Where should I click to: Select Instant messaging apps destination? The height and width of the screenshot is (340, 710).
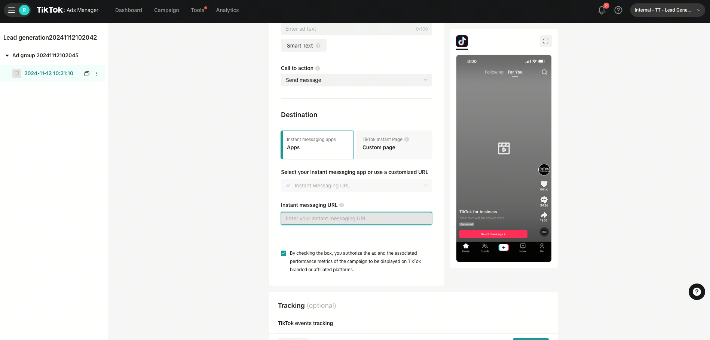click(x=317, y=145)
